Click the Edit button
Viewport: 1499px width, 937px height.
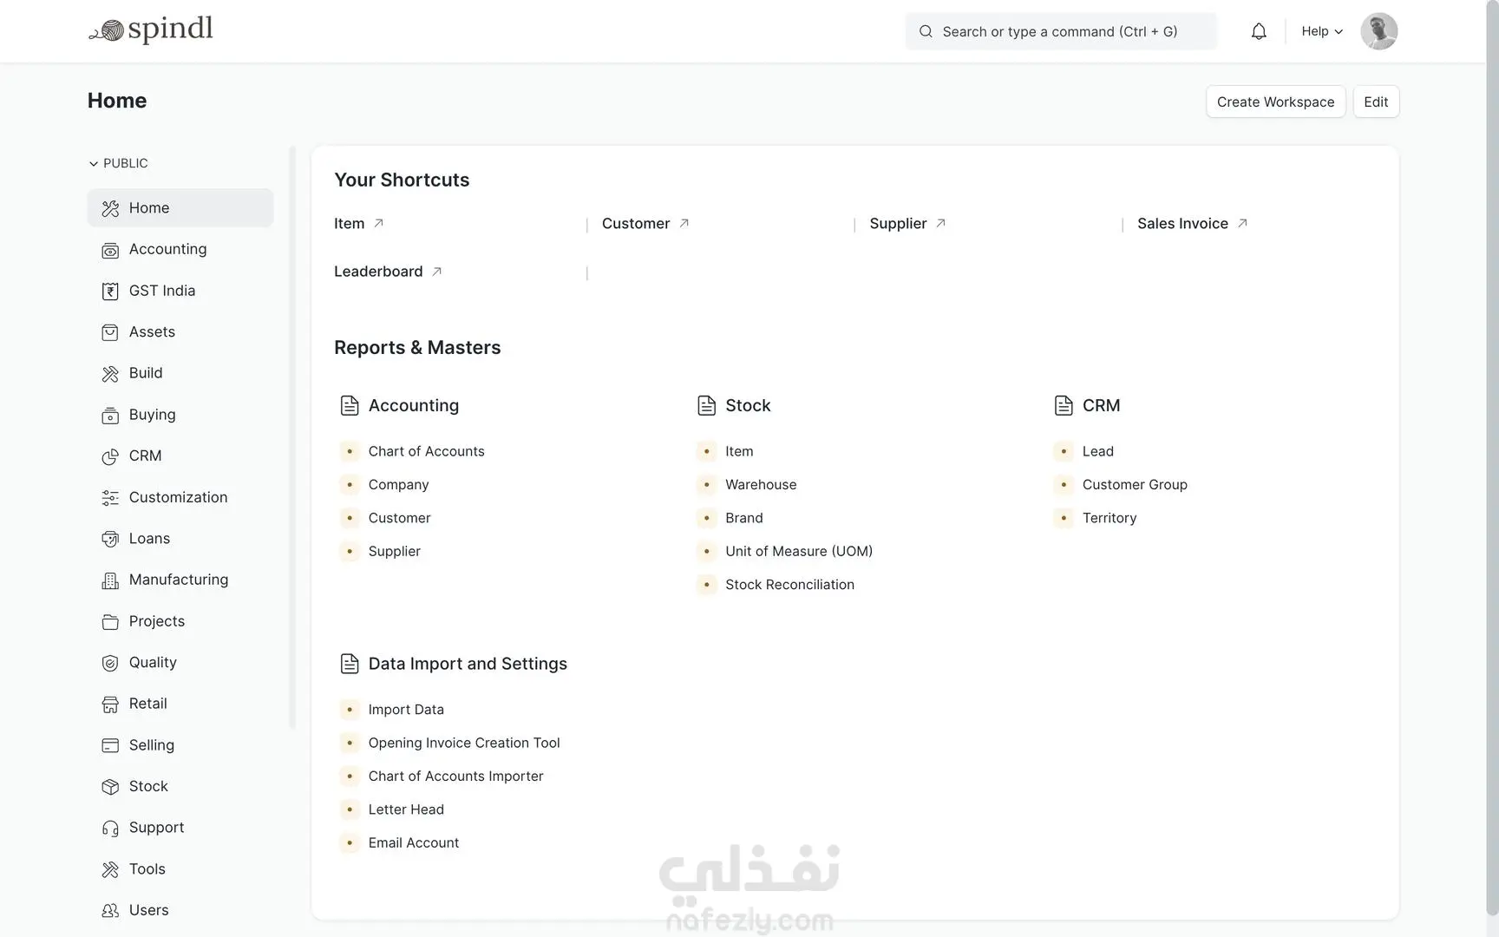tap(1376, 102)
